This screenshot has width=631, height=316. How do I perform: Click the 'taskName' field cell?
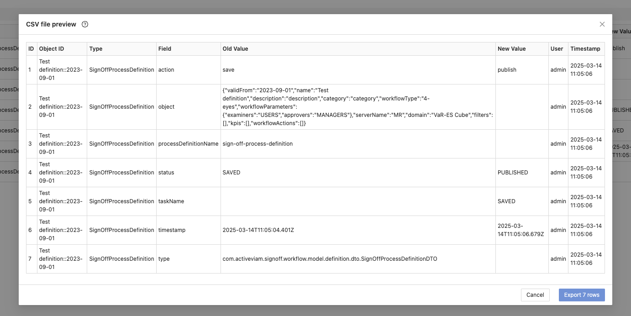coord(171,201)
